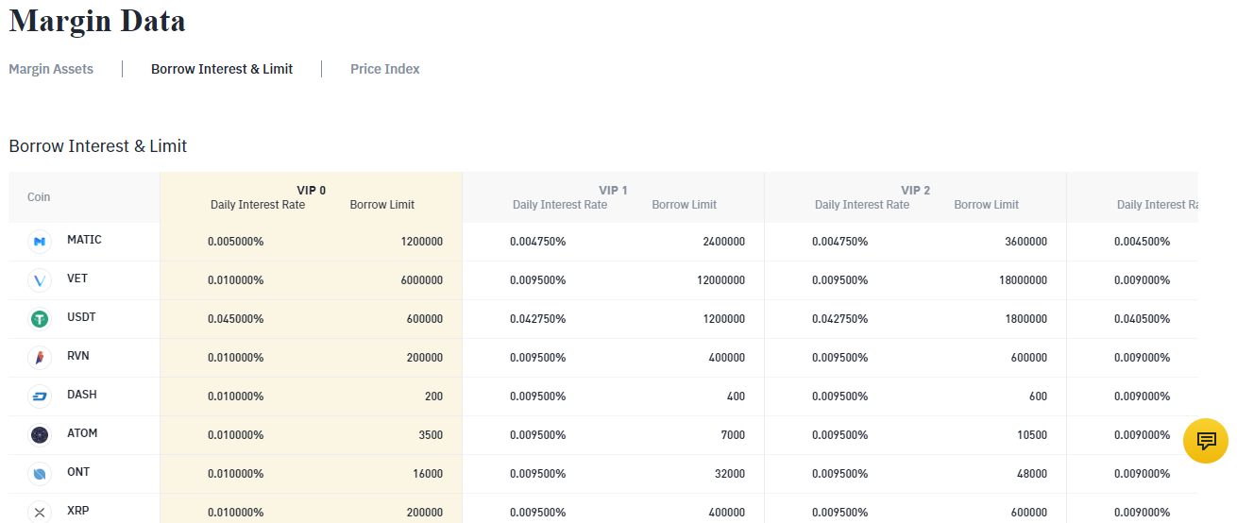Click USDT VIP 0 interest rate 0.045000%
Screen dimensions: 1237x523
coord(235,319)
